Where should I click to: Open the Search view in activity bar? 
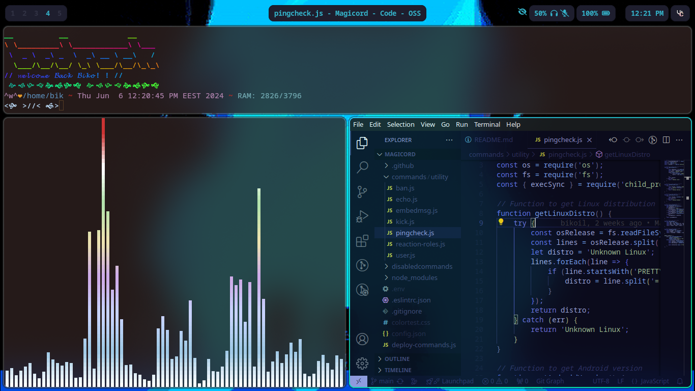(x=362, y=167)
